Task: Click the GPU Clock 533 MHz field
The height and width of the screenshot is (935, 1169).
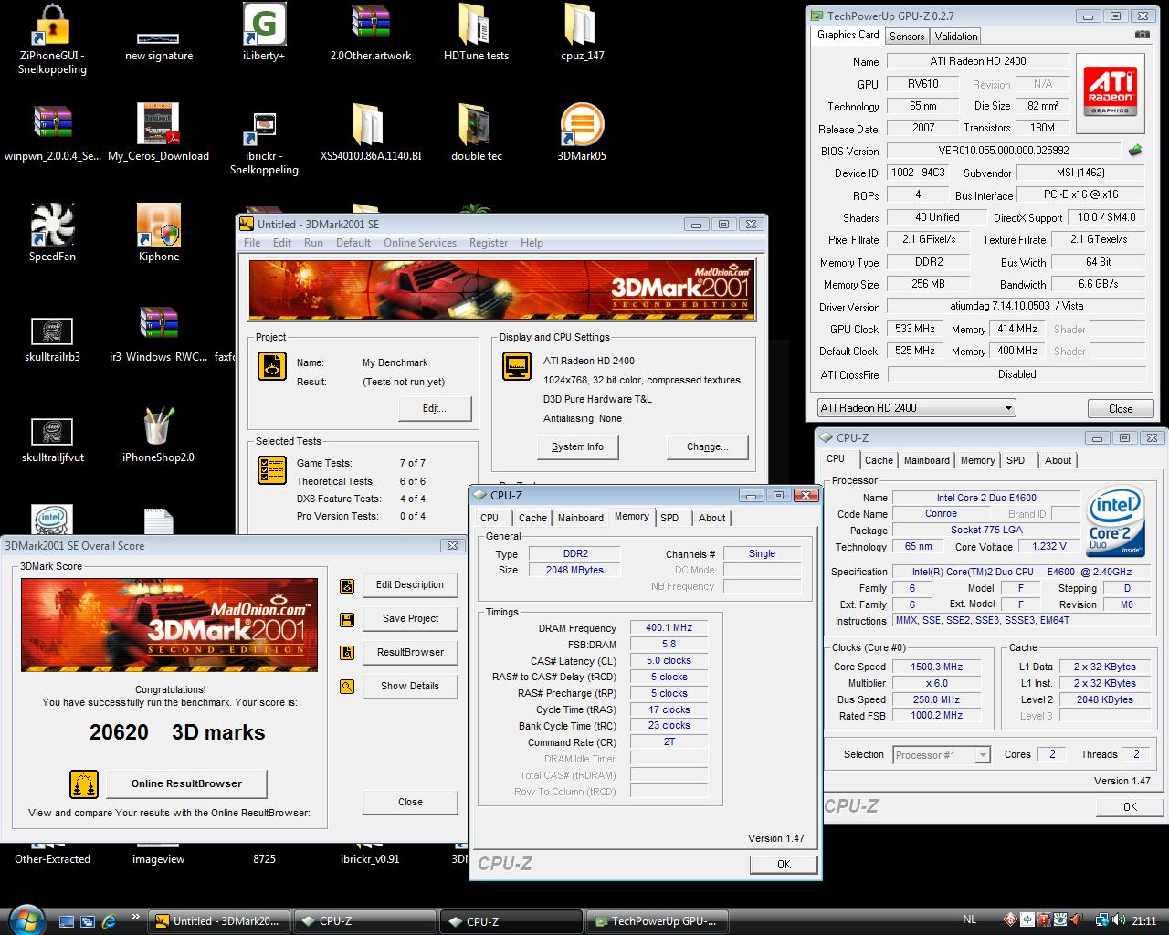Action: coord(914,330)
